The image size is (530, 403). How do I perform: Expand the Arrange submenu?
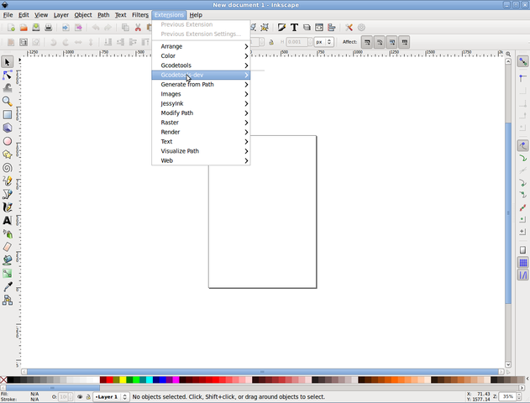click(x=201, y=46)
